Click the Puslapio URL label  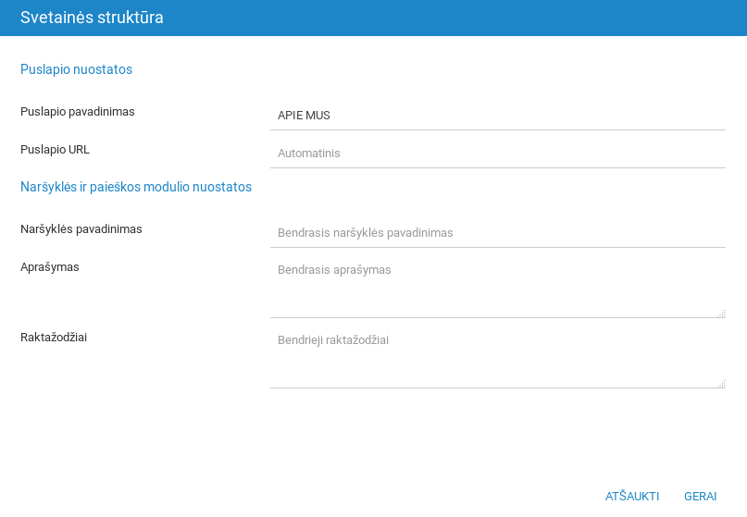coord(55,150)
